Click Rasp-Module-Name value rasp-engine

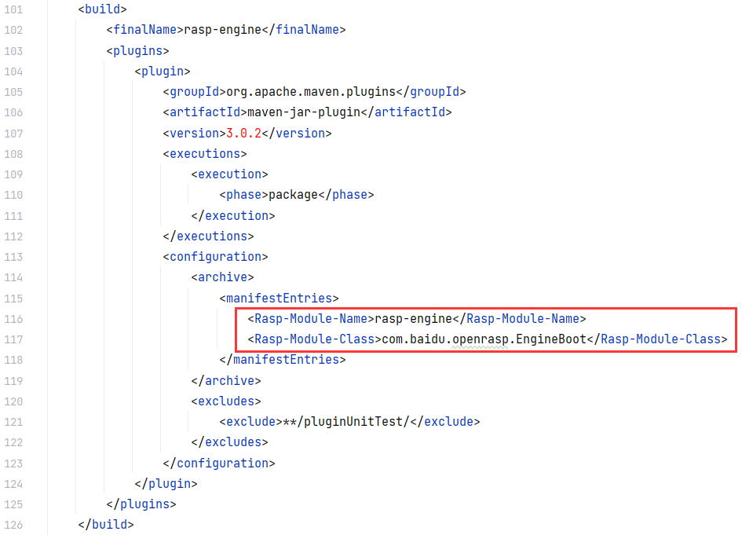coord(414,319)
